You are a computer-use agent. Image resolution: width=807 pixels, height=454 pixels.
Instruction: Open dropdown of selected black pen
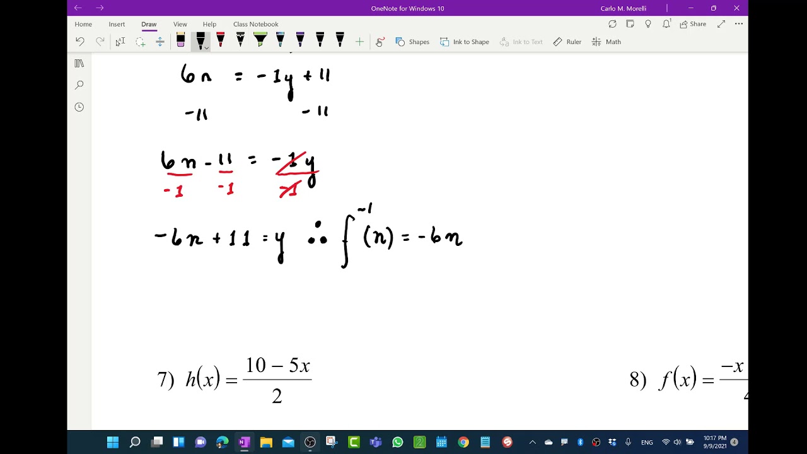click(x=206, y=47)
